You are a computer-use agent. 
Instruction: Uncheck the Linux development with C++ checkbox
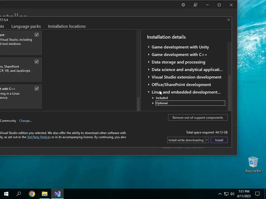[37, 88]
